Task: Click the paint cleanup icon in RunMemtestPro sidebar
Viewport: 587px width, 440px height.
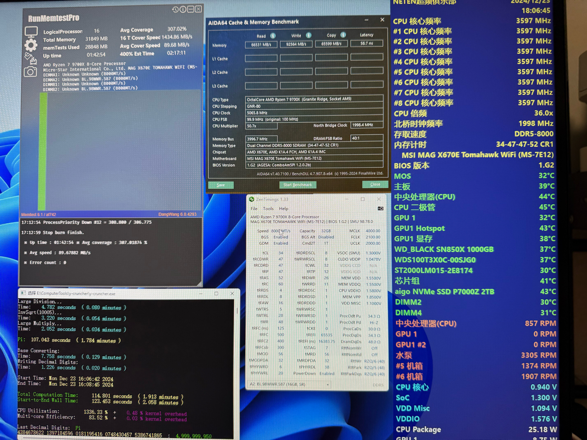Action: pos(30,57)
